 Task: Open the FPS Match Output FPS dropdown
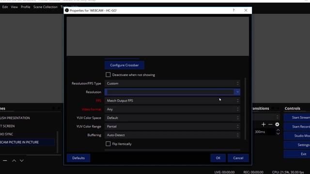pos(172,101)
